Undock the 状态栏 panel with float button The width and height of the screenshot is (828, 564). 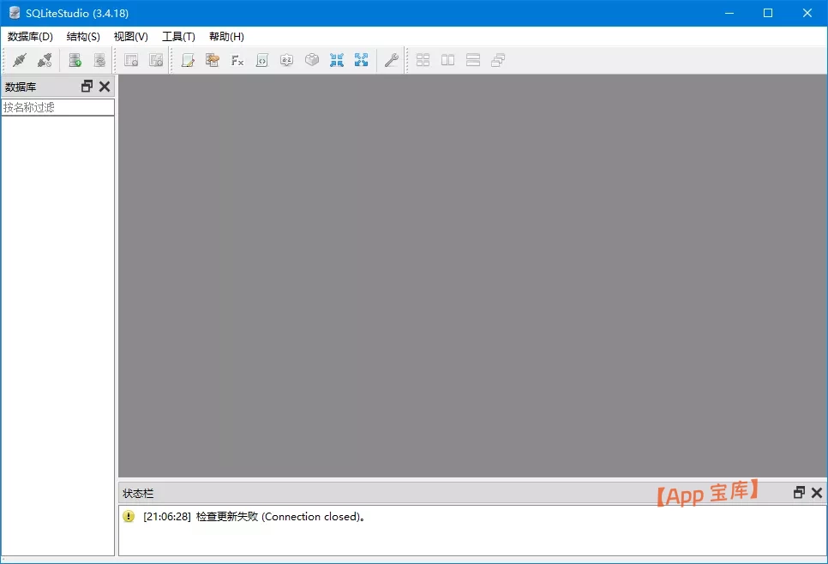799,493
